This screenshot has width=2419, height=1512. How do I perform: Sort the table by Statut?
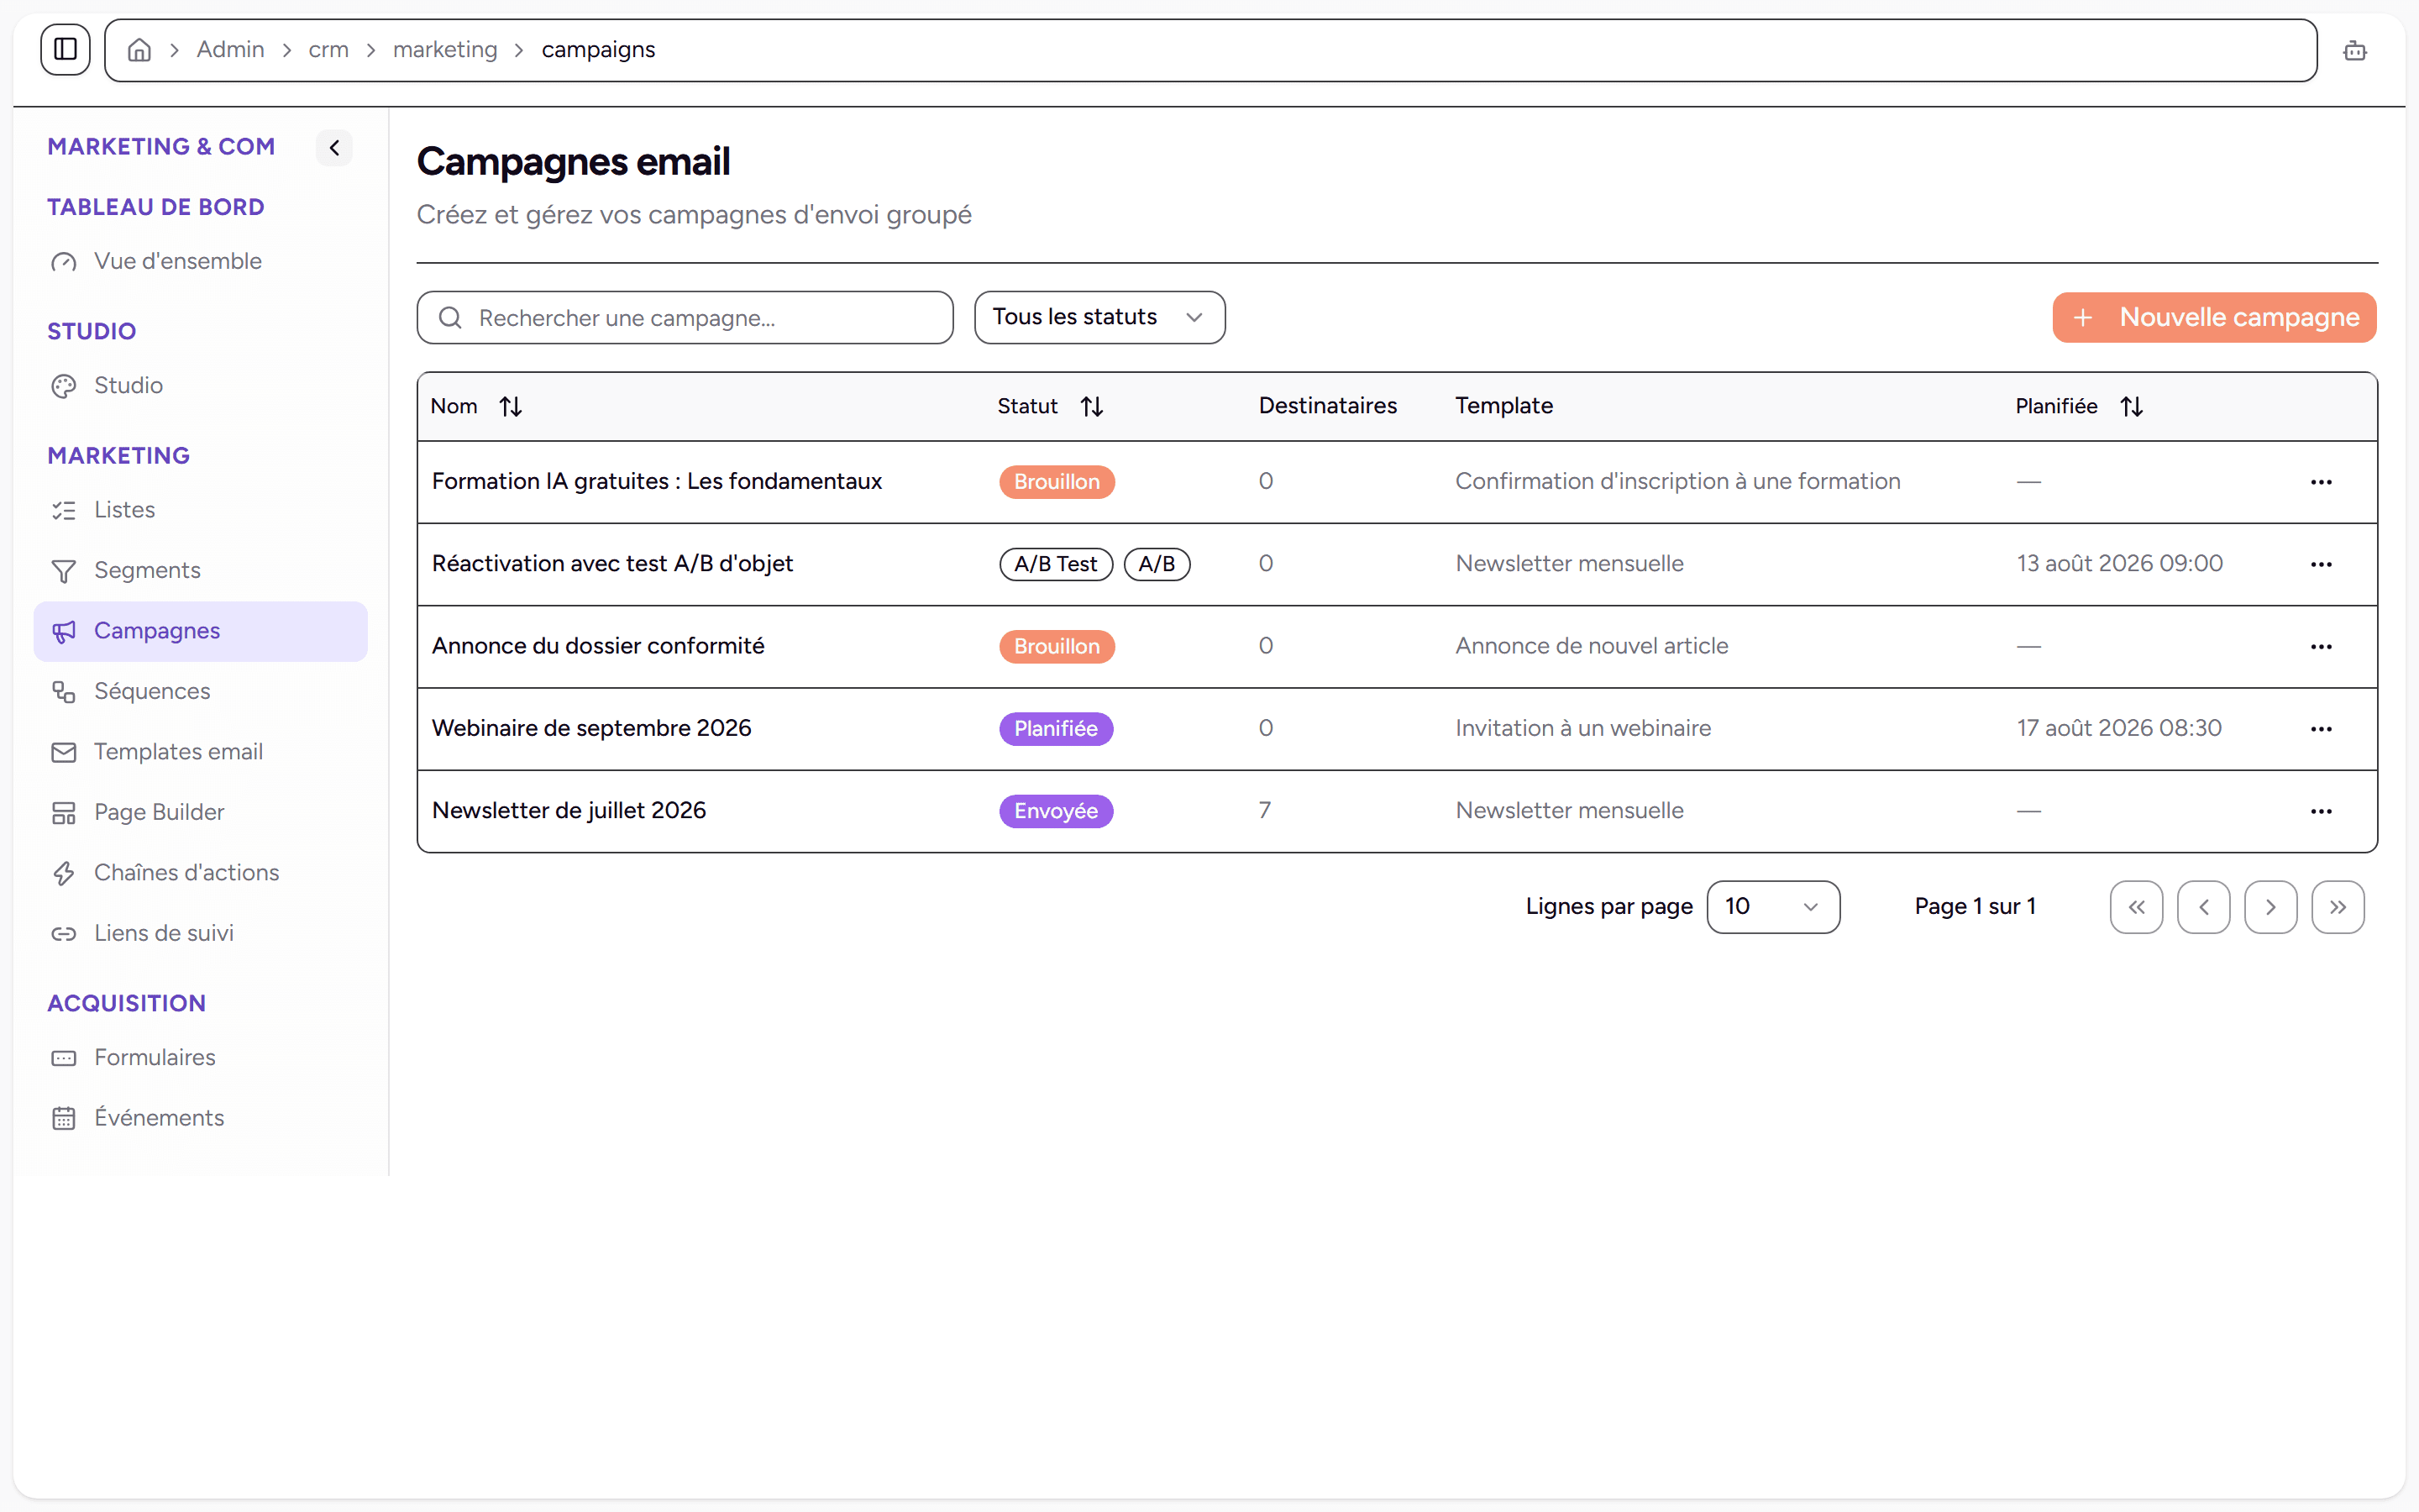[1051, 406]
